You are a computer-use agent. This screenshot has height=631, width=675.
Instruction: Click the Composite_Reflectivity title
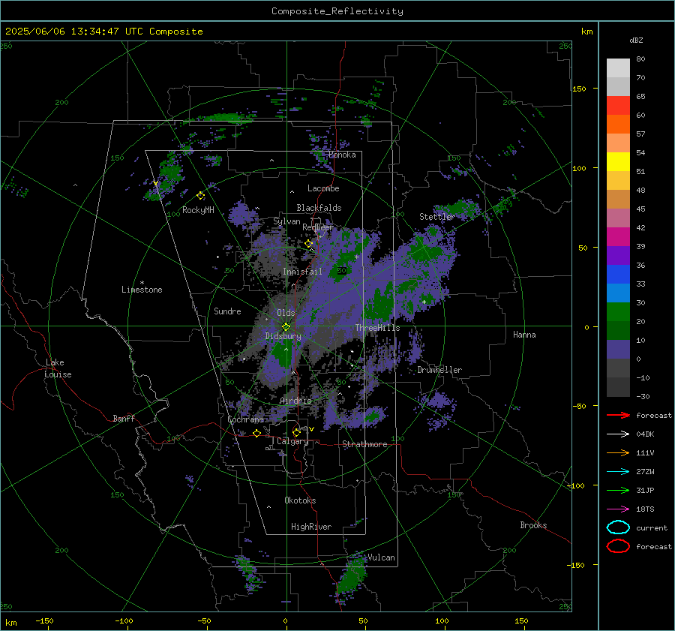(337, 11)
